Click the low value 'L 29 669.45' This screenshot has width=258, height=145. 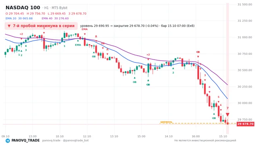point(56,13)
